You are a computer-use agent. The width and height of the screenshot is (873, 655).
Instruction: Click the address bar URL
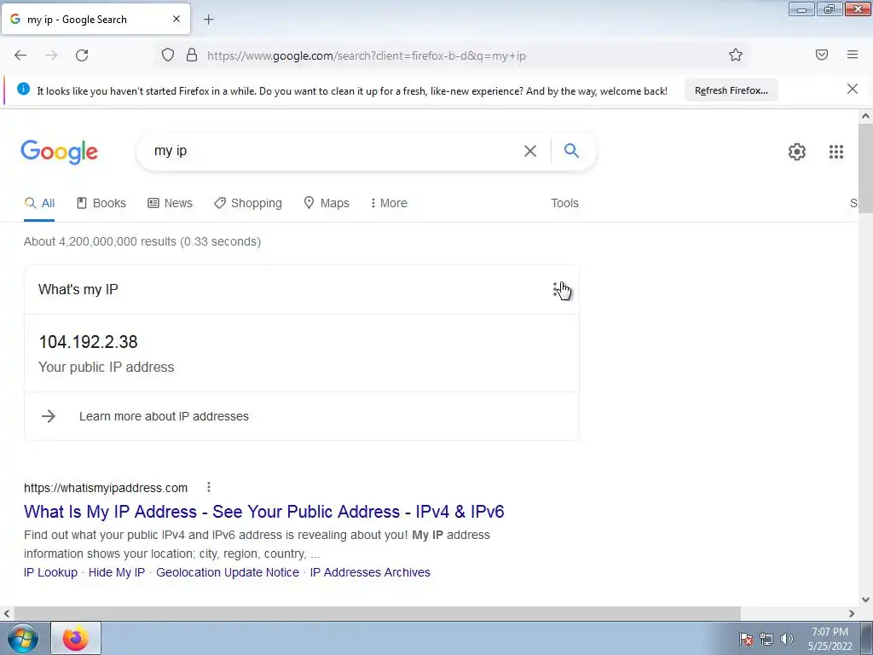tap(367, 55)
